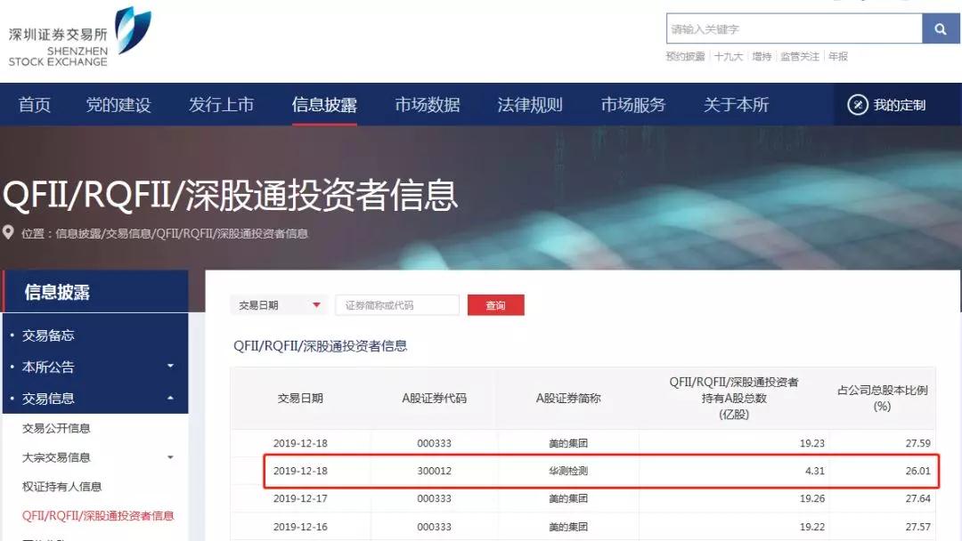Open the 法律规则 navigation item
The width and height of the screenshot is (962, 541).
click(x=530, y=105)
